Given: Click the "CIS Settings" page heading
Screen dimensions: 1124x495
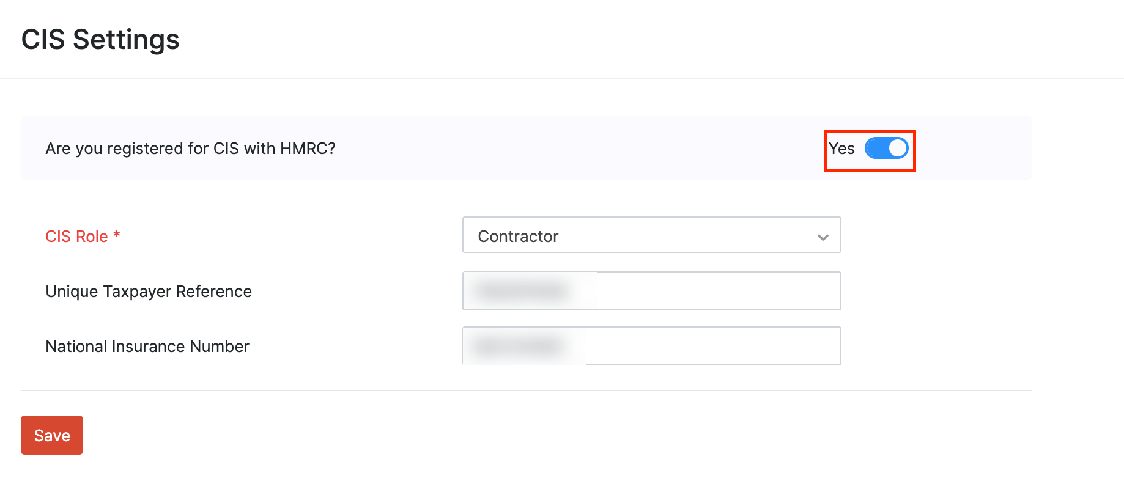Looking at the screenshot, I should 100,40.
